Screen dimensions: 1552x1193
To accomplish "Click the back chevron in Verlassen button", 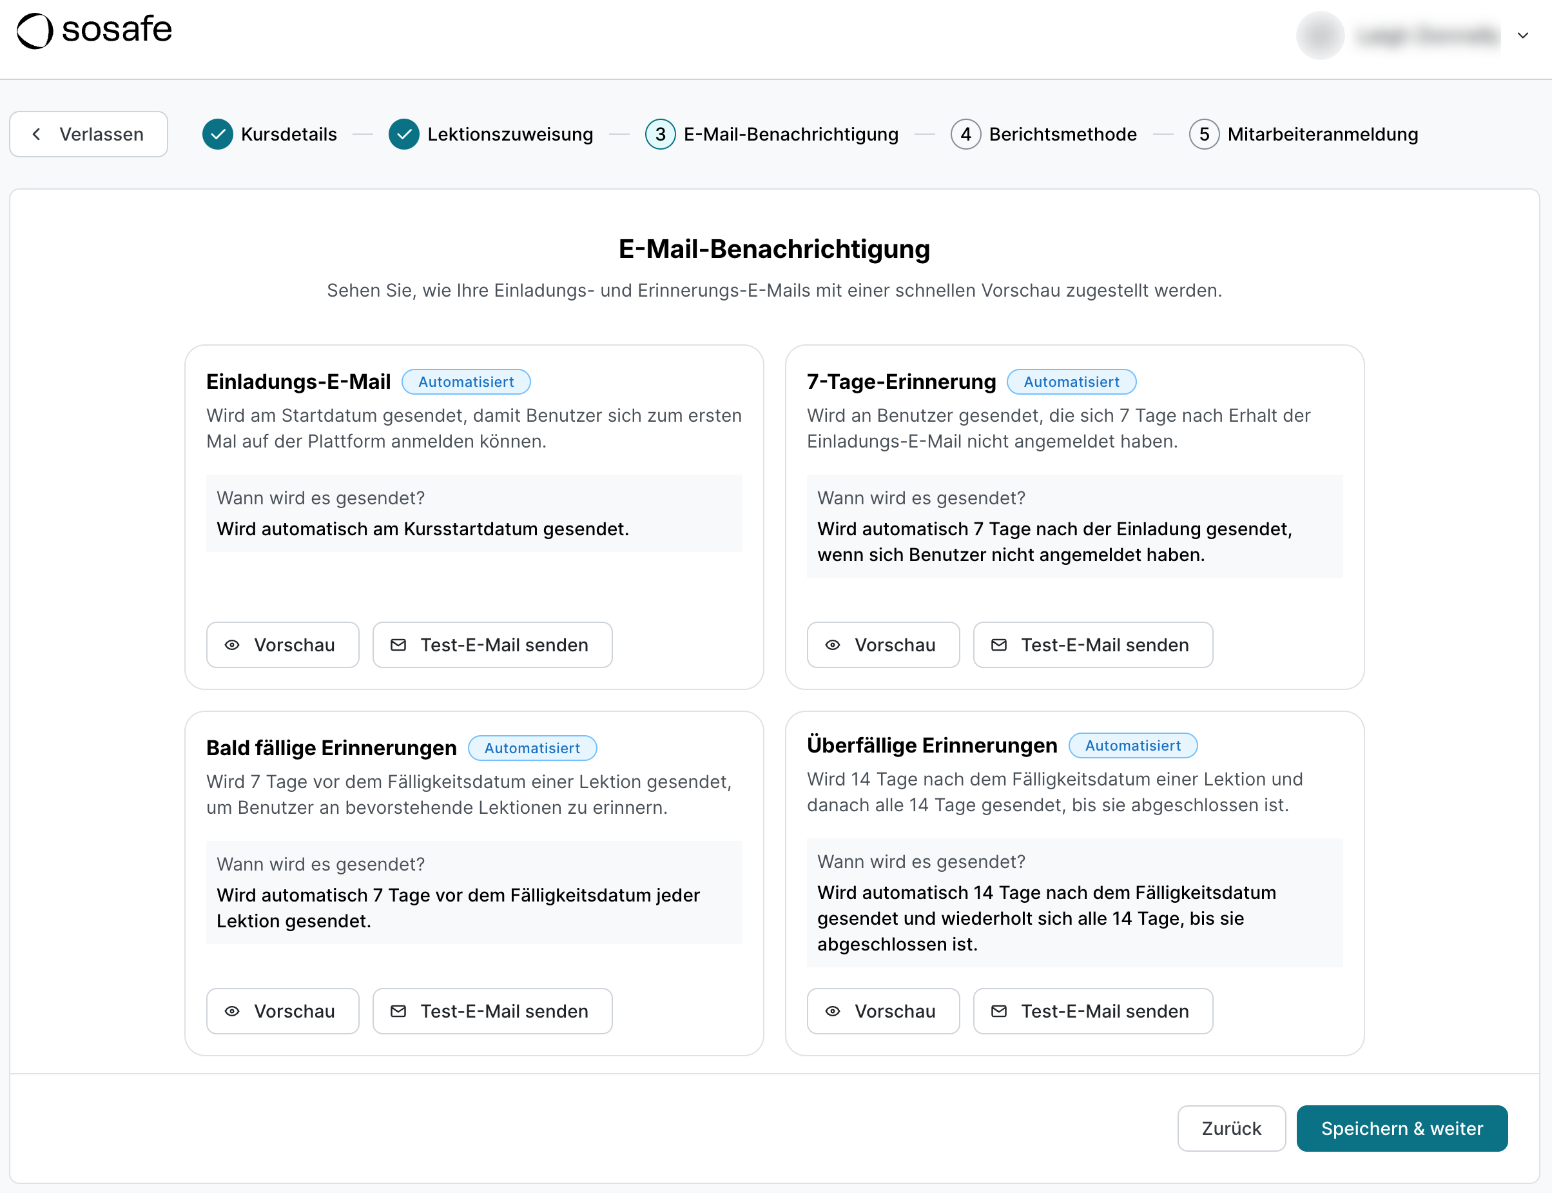I will pyautogui.click(x=37, y=133).
